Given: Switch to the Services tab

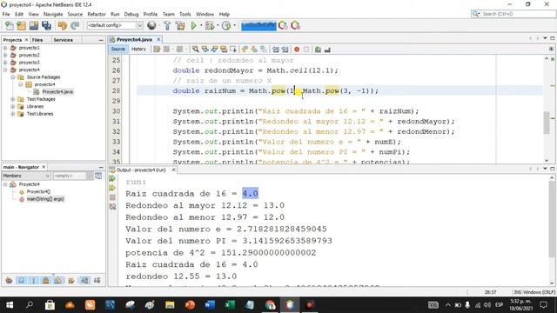Looking at the screenshot, I should (x=64, y=40).
